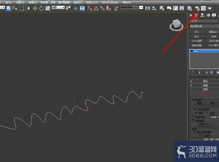Click Make Unique icon below stack
Viewport: 219px width, 162px height.
[206, 72]
